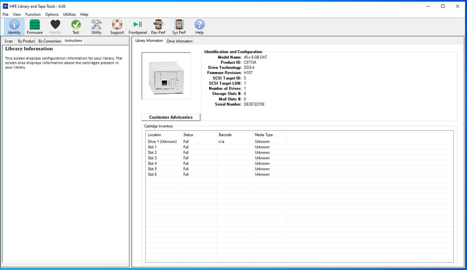This screenshot has height=270, width=467.
Task: Switch to the Scan tab
Action: tap(8, 41)
